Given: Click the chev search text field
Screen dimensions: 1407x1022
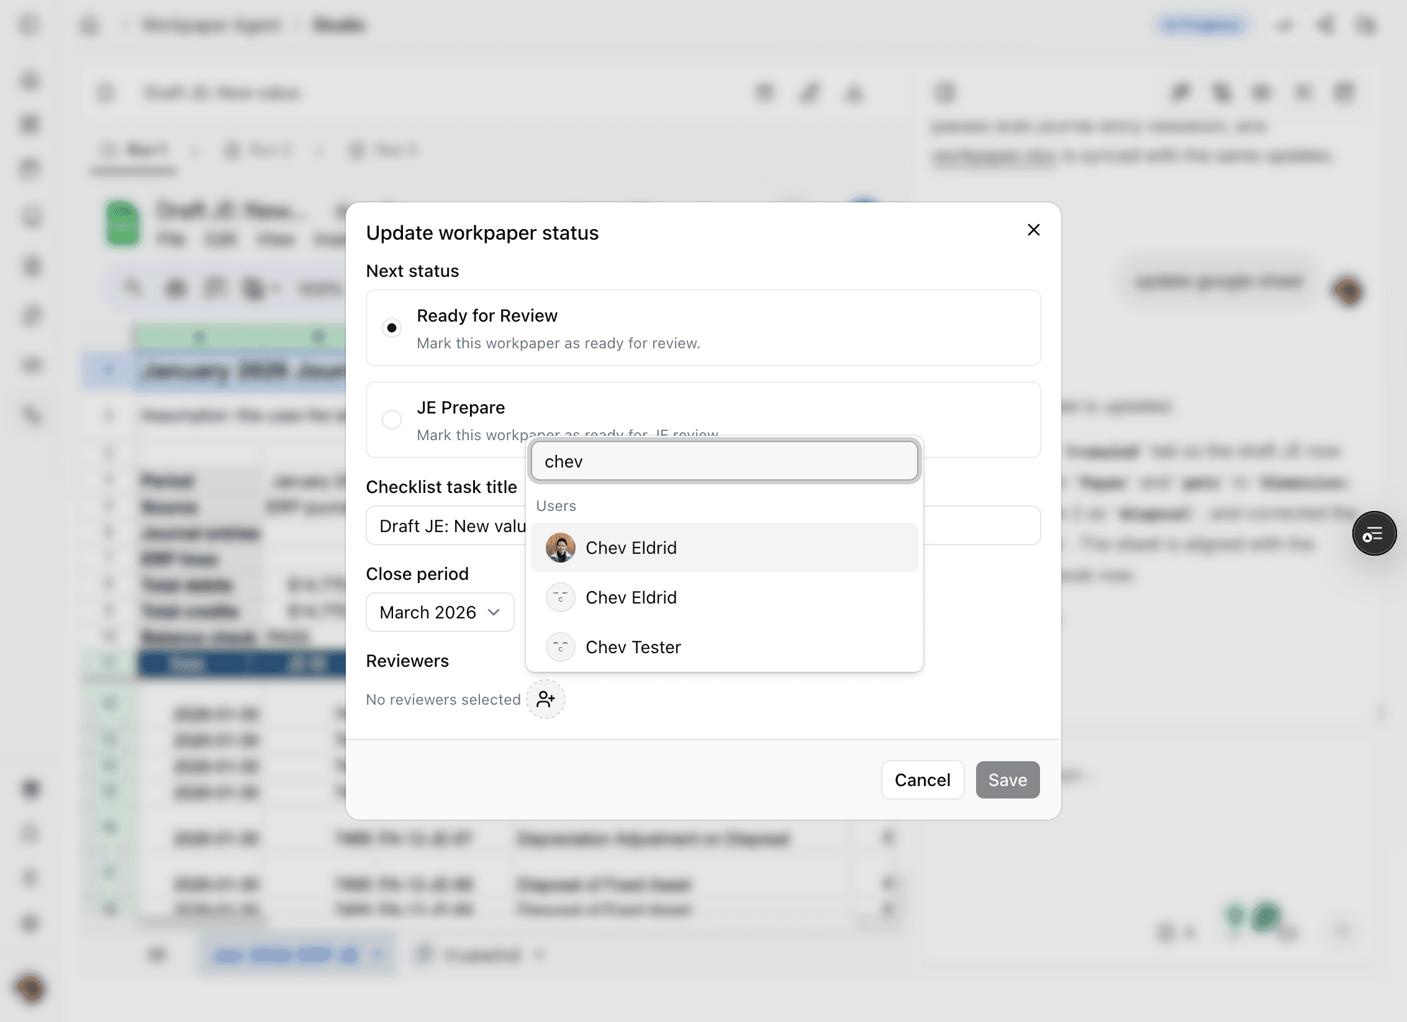Looking at the screenshot, I should click(x=724, y=461).
